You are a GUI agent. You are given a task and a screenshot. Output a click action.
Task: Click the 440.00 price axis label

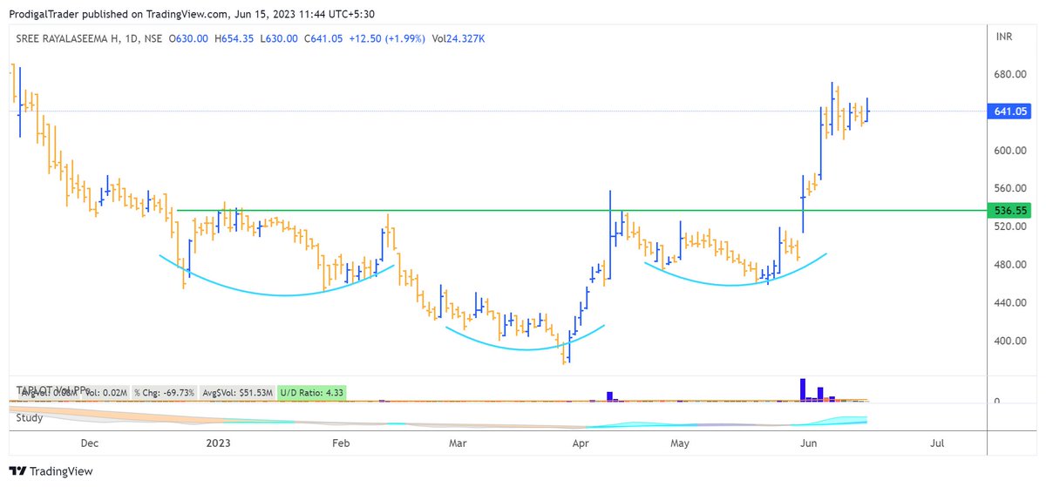tap(1009, 303)
